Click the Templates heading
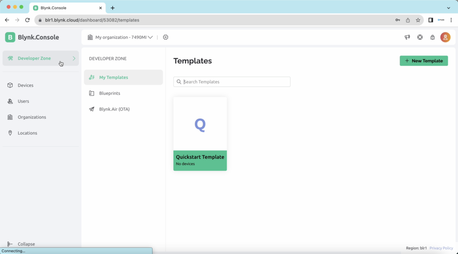The image size is (458, 254). tap(192, 61)
